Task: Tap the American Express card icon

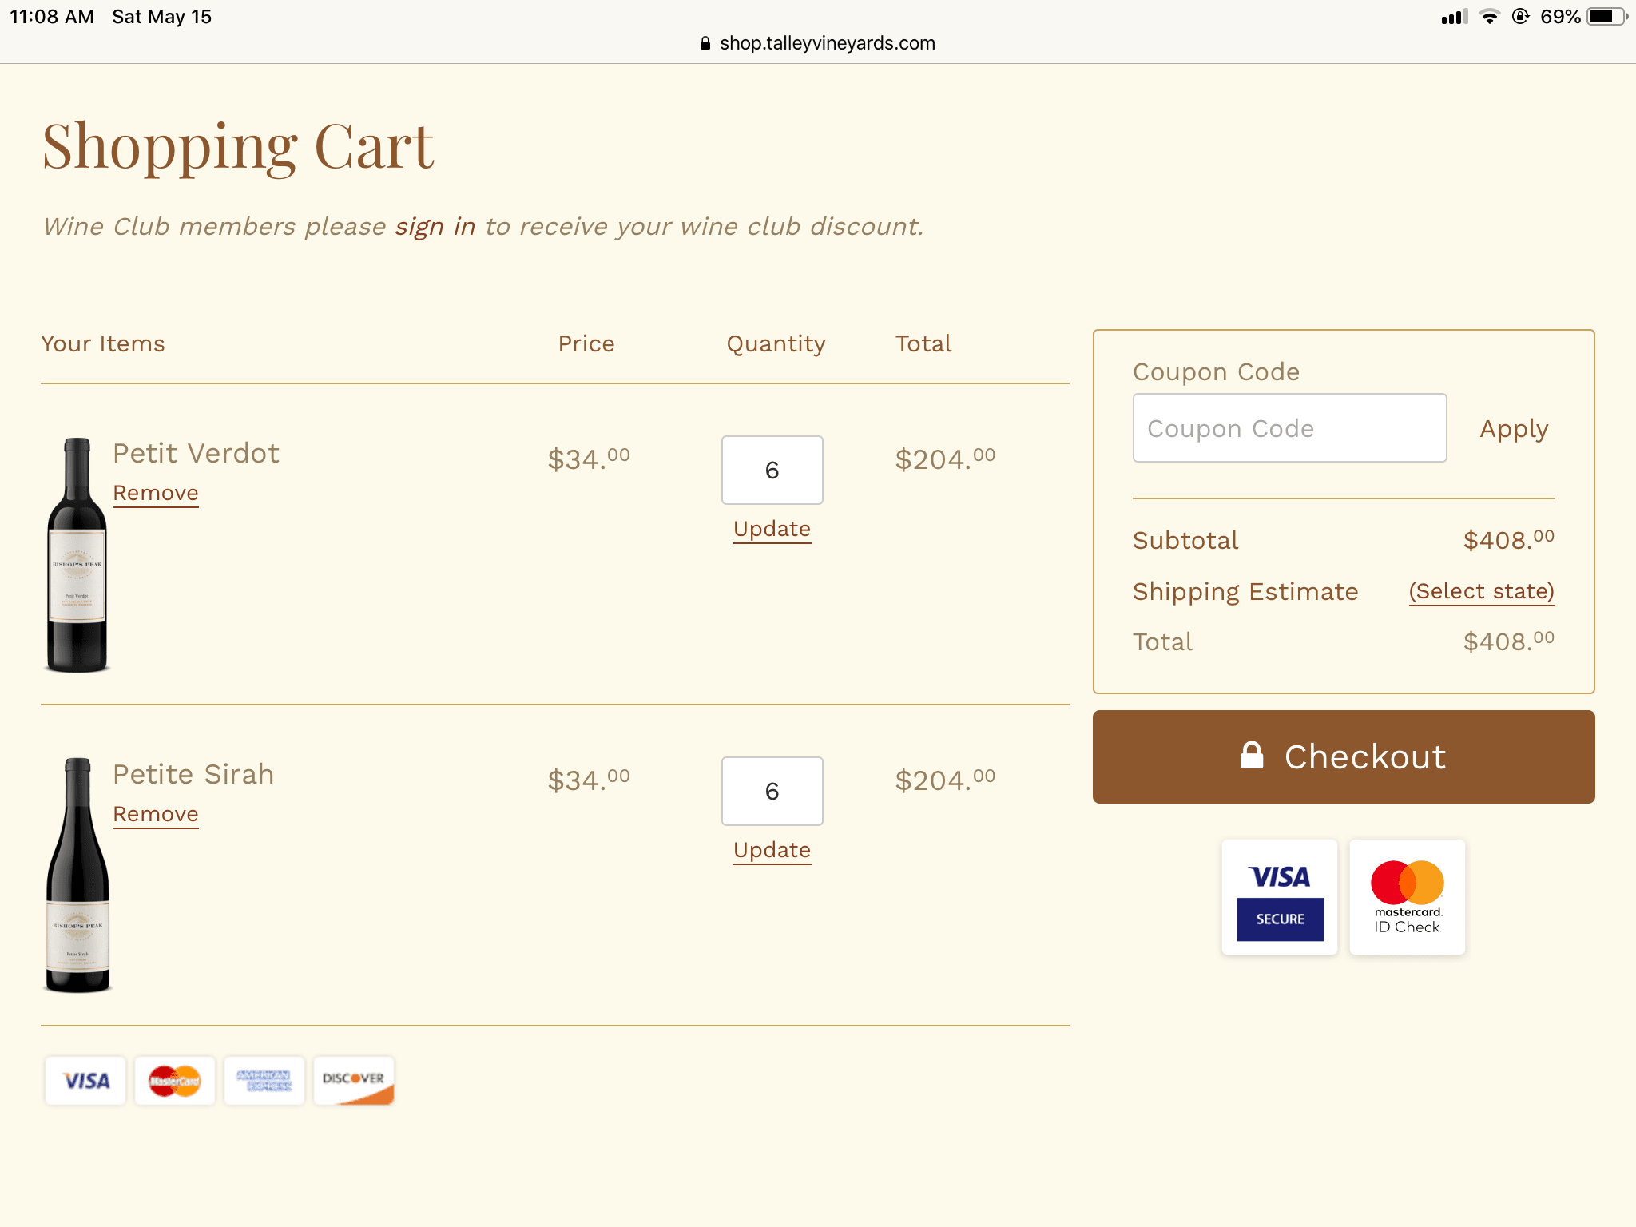Action: (264, 1081)
